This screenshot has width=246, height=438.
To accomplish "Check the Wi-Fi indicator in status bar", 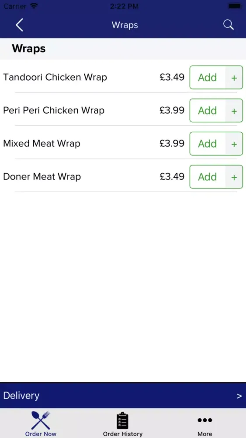I will tap(34, 6).
